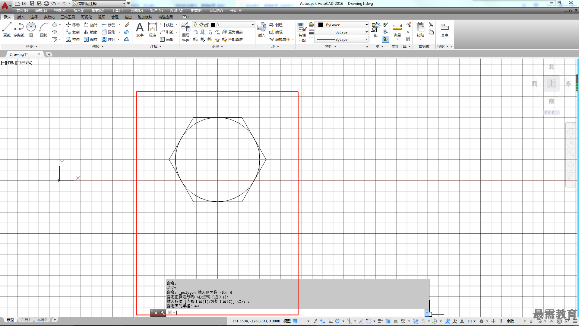Click 特性匹配 (Match Properties) icon

(x=302, y=32)
